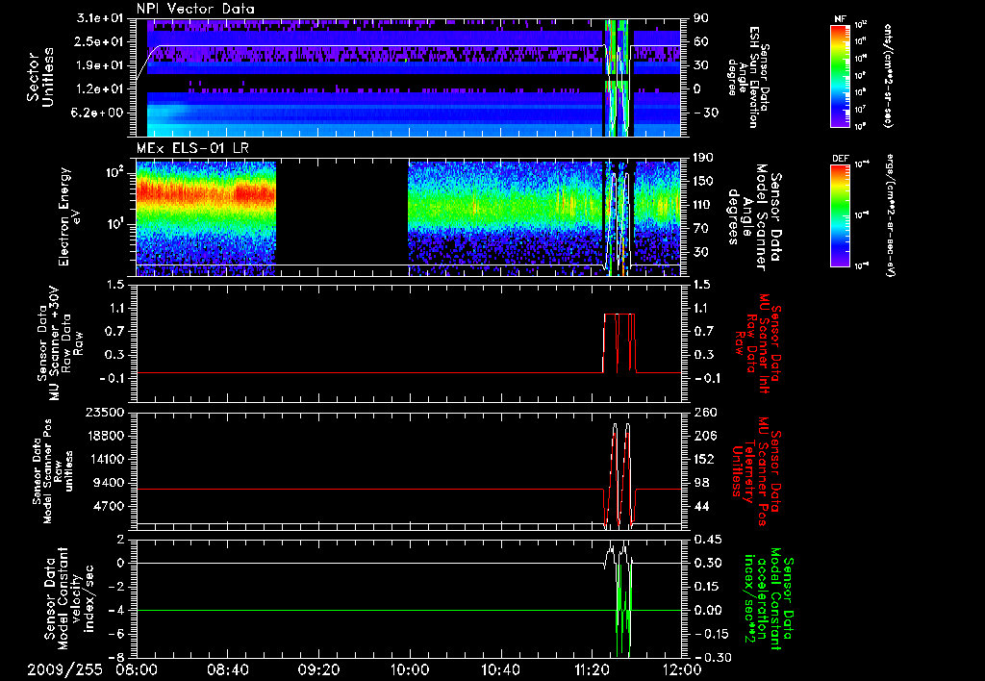
Task: Click the green 'Model Constant acceleration' axis title
Action: 769,599
